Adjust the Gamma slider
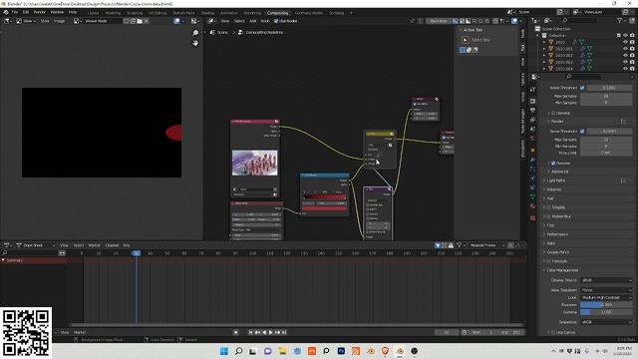The height and width of the screenshot is (359, 638). 606,312
